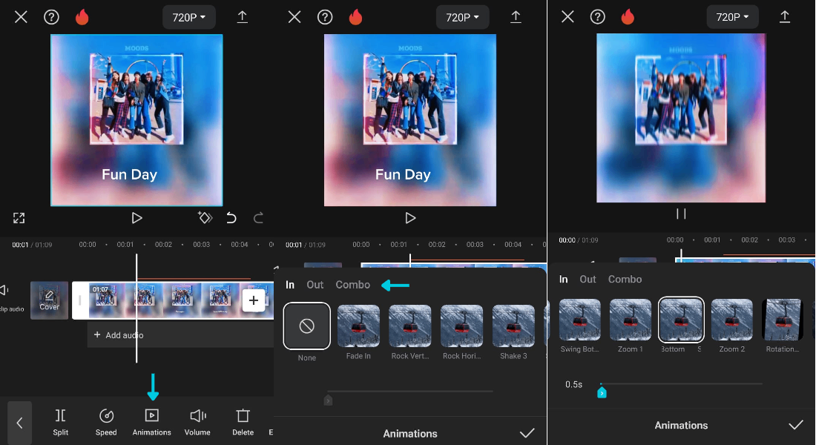Open the Animations tool
The height and width of the screenshot is (445, 816).
[x=151, y=422]
